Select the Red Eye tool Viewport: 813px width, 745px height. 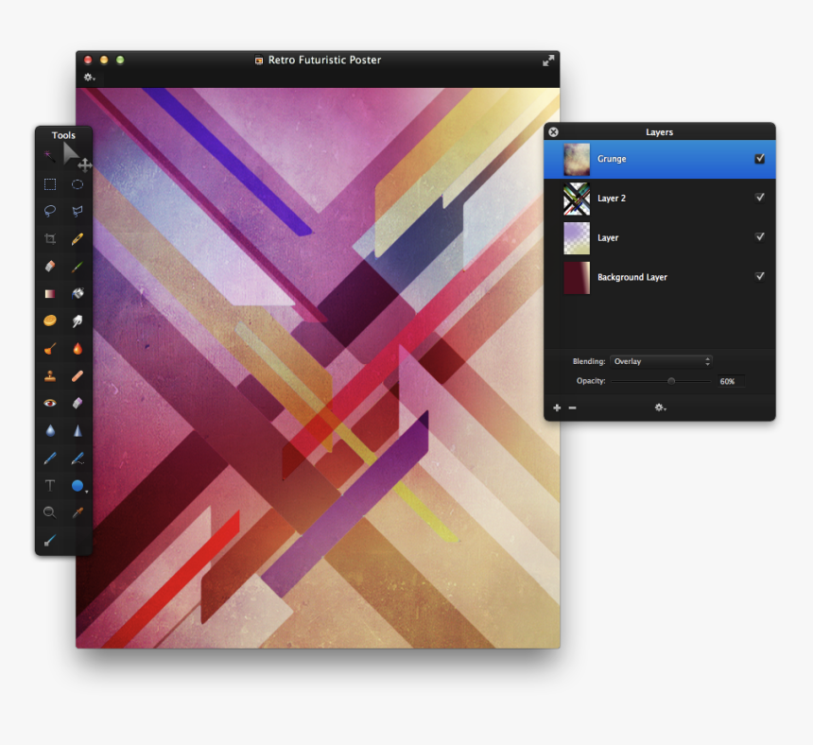pos(50,403)
